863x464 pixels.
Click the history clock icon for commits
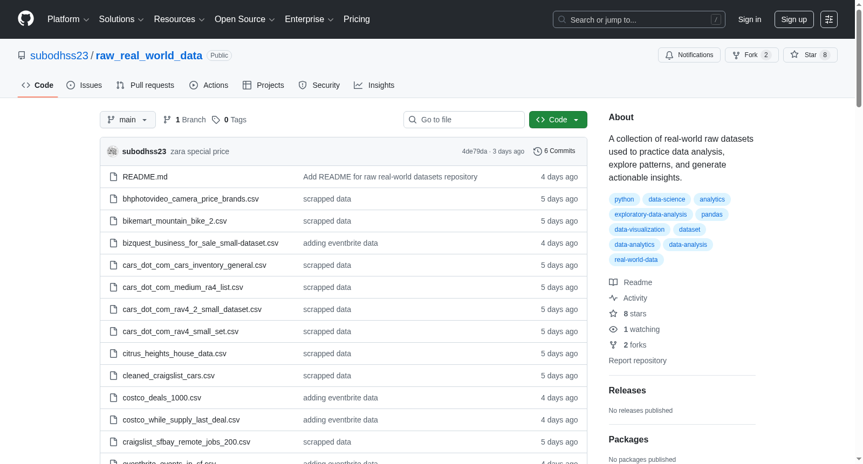[x=537, y=151]
